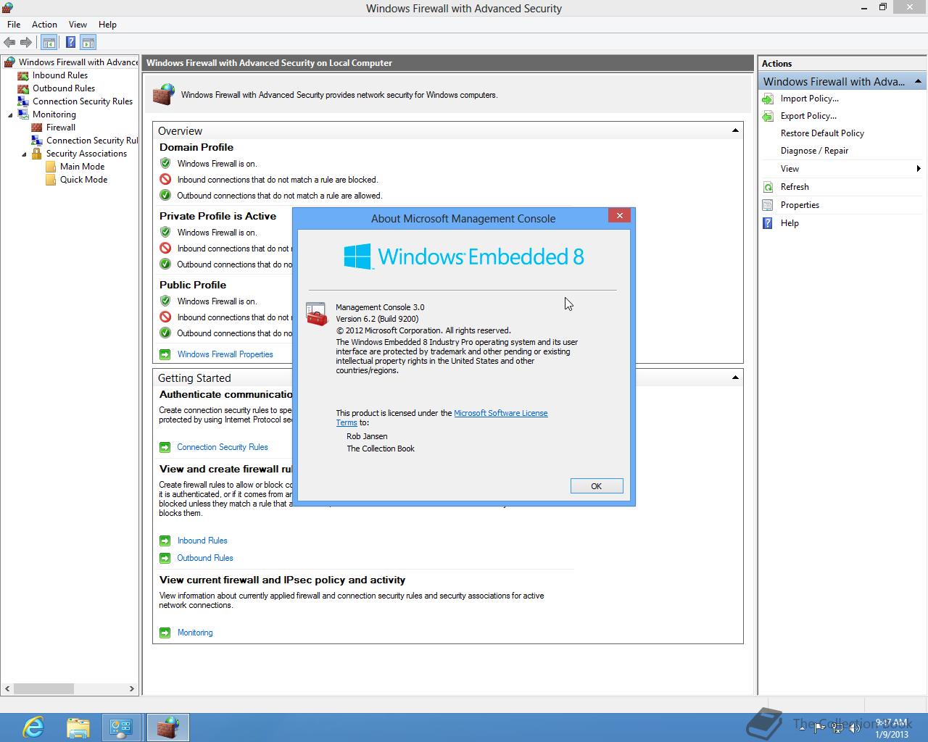Click the Help question mark action icon
Viewport: 928px width, 742px height.
pos(768,223)
